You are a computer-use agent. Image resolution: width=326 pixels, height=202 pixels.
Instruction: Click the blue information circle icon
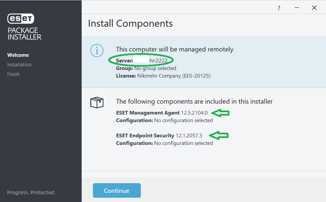point(97,50)
